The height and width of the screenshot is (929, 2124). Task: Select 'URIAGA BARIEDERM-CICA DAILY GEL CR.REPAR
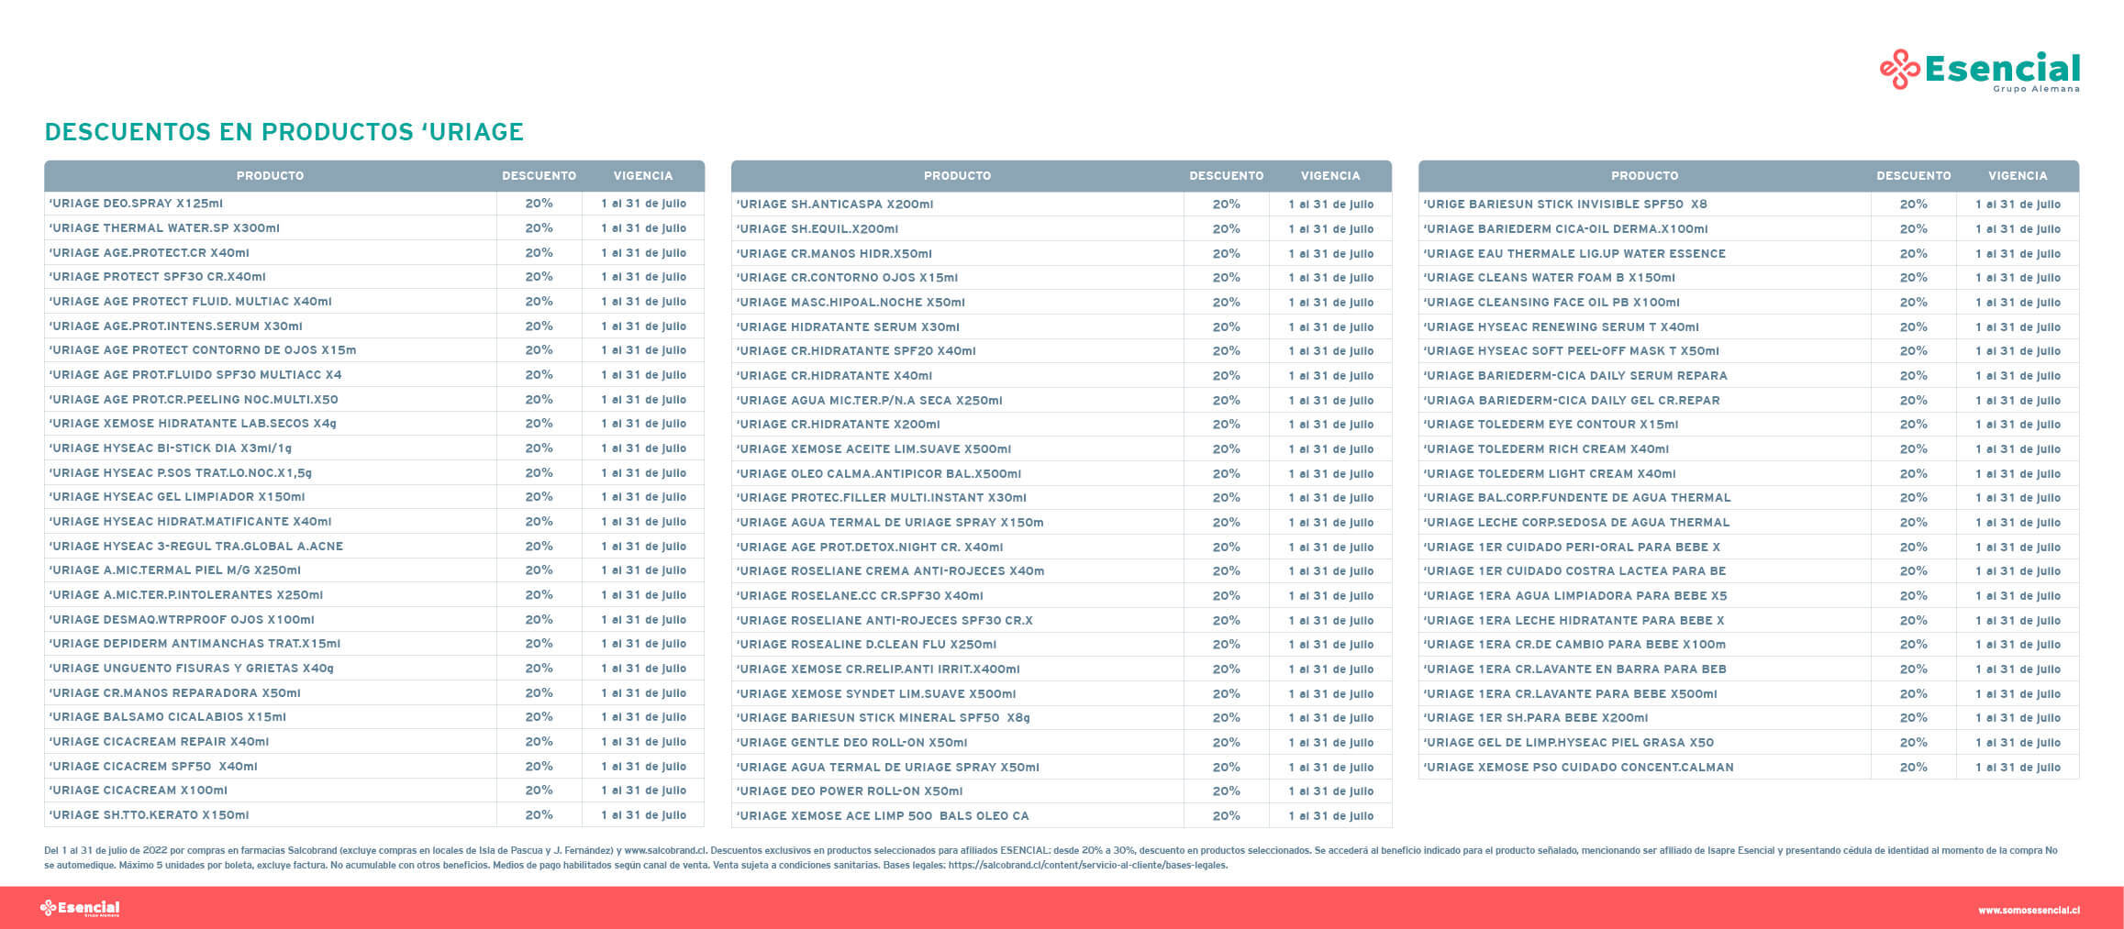[1749, 401]
